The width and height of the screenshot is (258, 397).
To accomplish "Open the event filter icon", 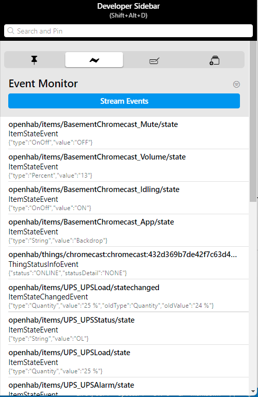I will tap(236, 84).
